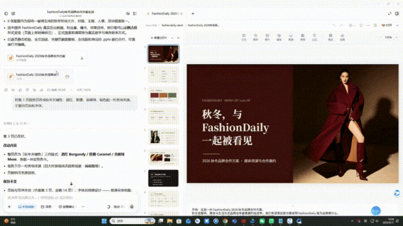This screenshot has height=226, width=403.
Task: Toggle the chat sidebar panel icon
Action: (x=6, y=14)
